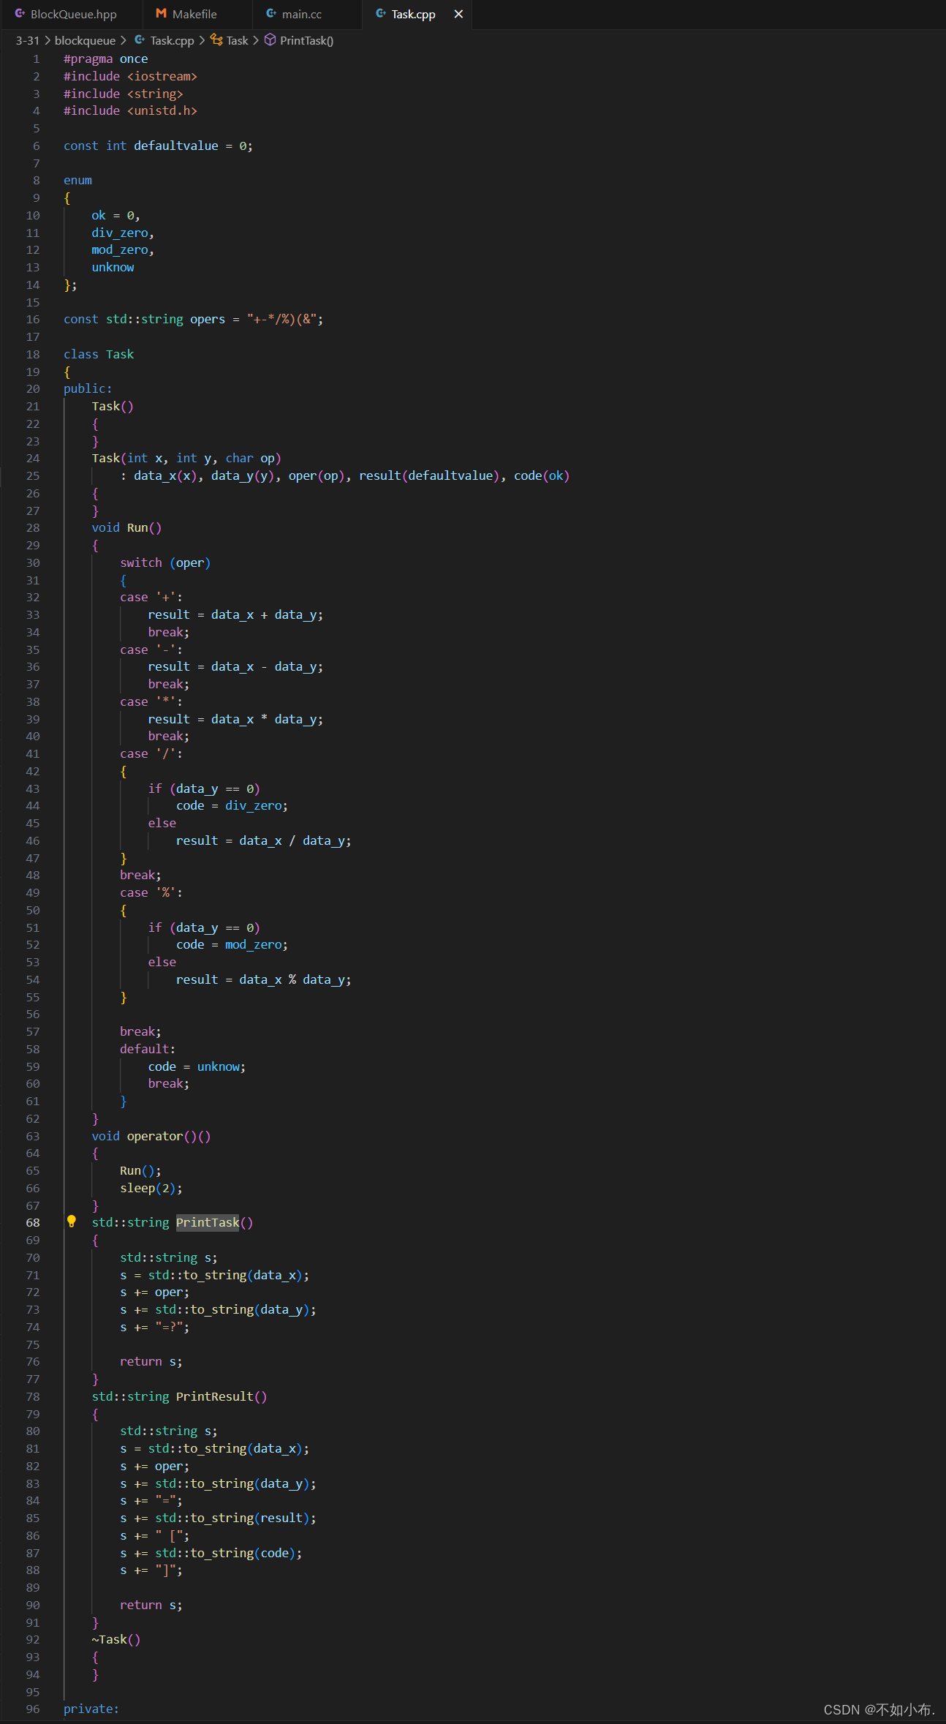Click the case '+' label

pos(151,597)
